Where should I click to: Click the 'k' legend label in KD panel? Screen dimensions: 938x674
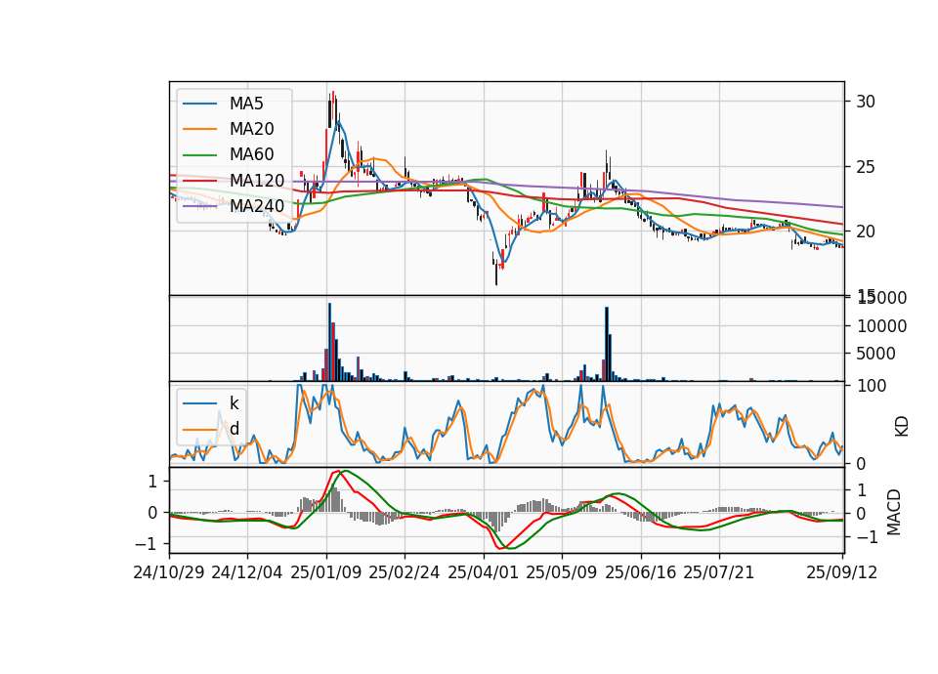tap(234, 403)
